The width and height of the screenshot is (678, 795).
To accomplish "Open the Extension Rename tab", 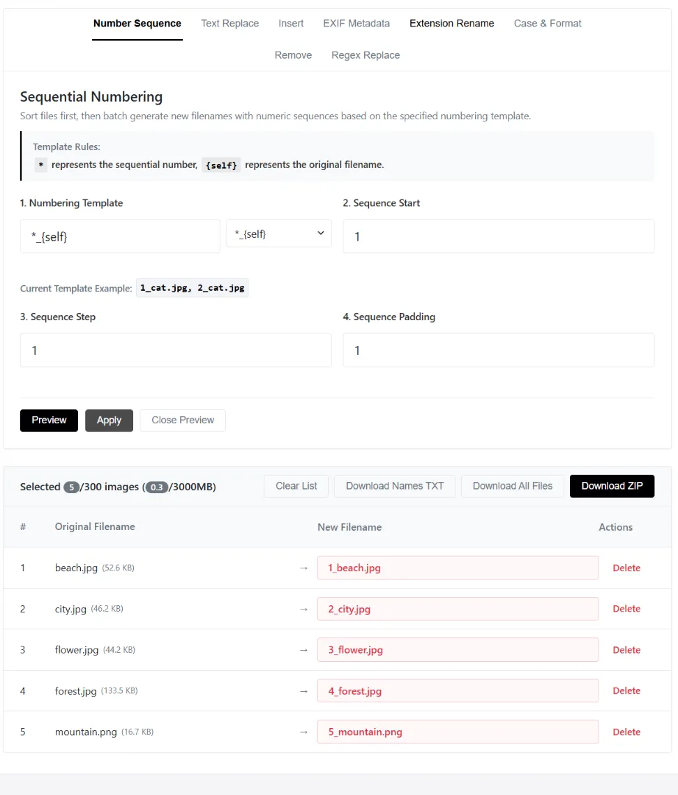I will tap(452, 23).
